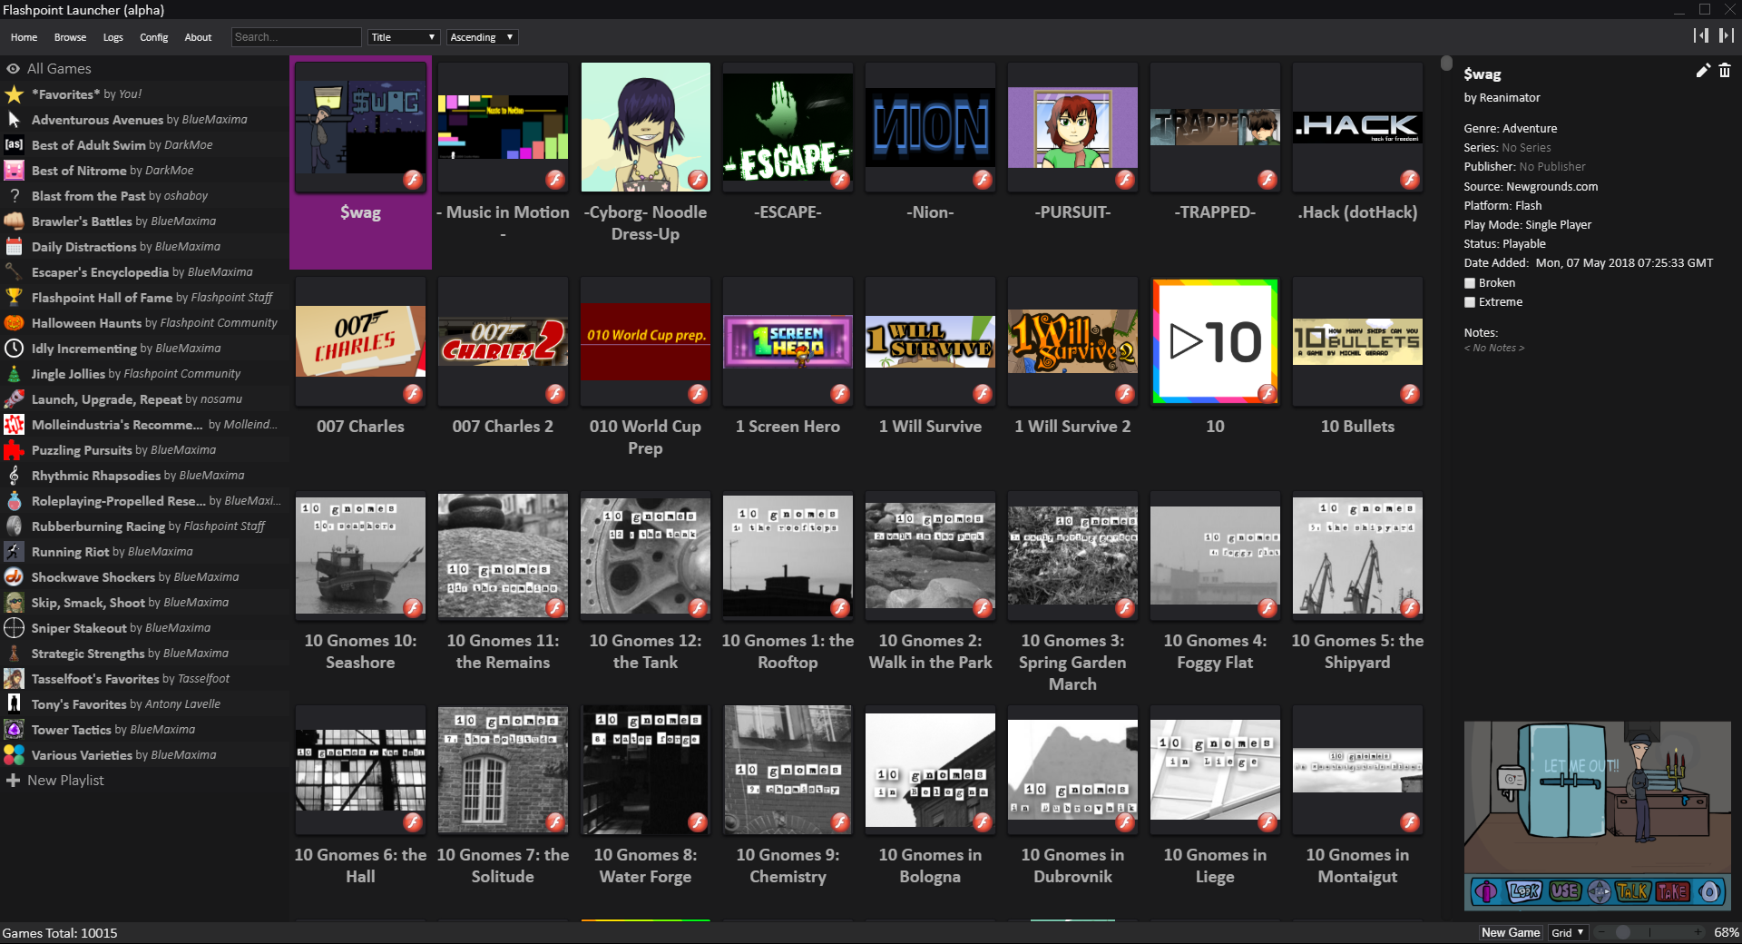Open the Logs page

click(113, 37)
